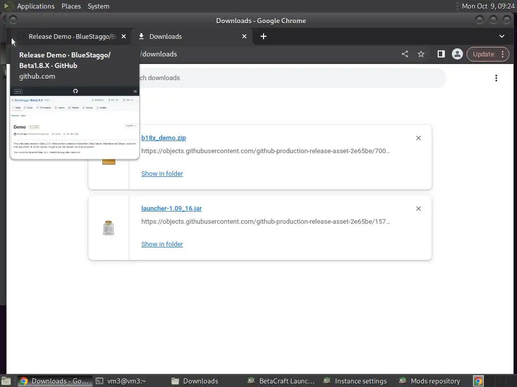Click b18x_demo.zip source URL text

pyautogui.click(x=266, y=151)
